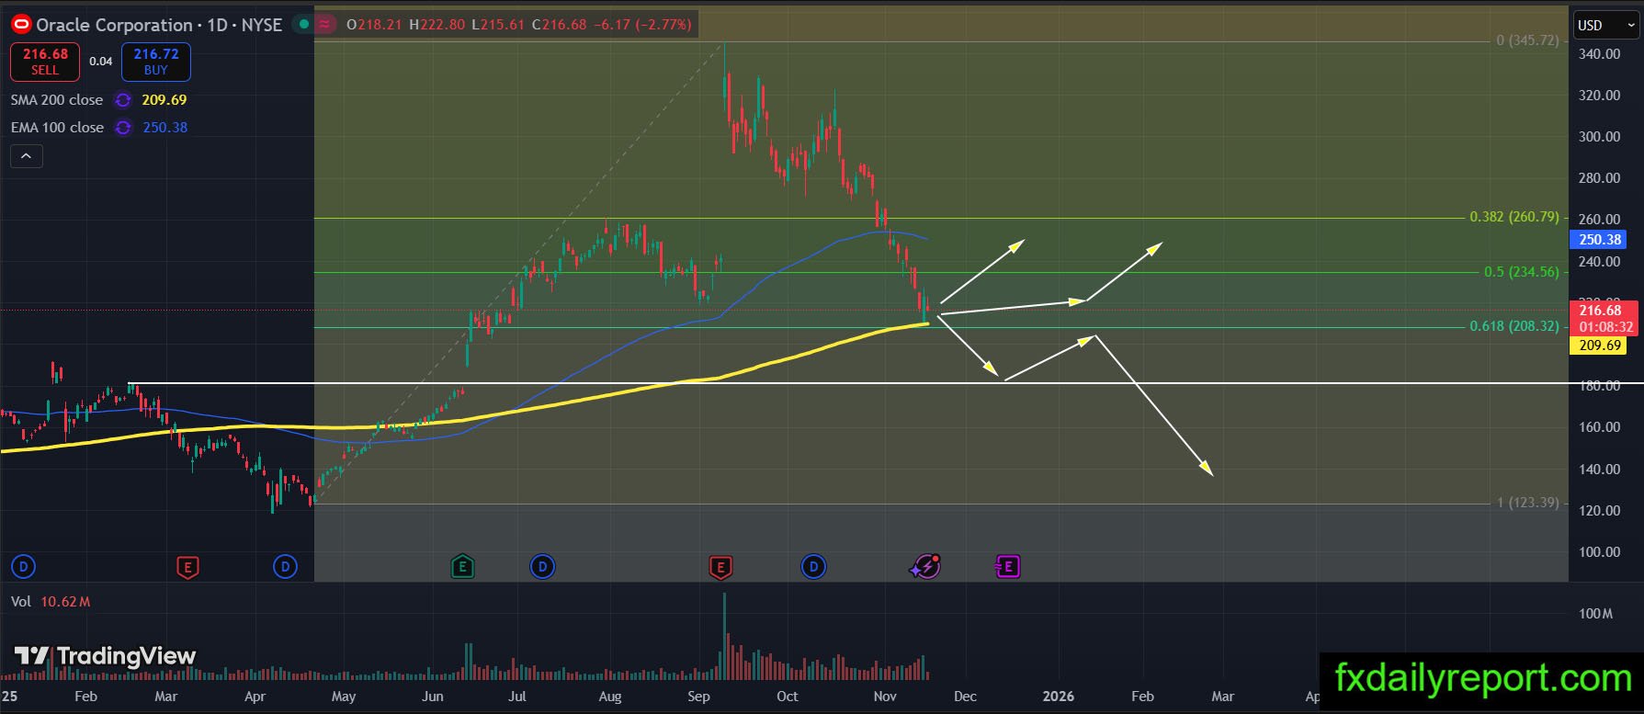The image size is (1644, 714).
Task: Click the Aug label on the time axis
Action: (x=610, y=697)
